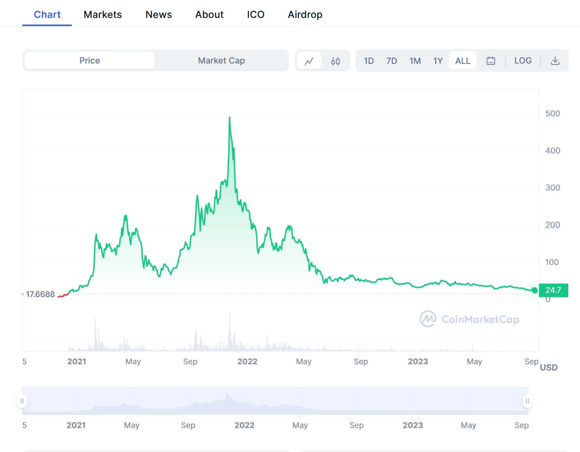Select the Price chart toggle
This screenshot has height=452, width=580.
pos(89,61)
